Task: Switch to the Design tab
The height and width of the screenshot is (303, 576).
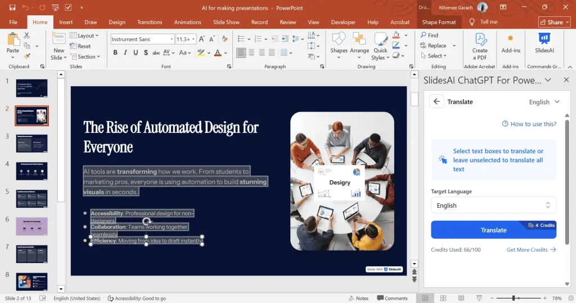Action: [x=117, y=22]
